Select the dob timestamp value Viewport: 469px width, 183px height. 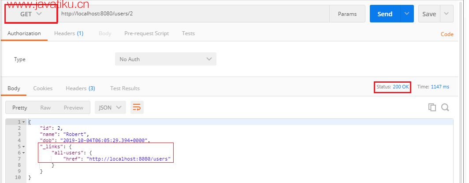pos(105,140)
